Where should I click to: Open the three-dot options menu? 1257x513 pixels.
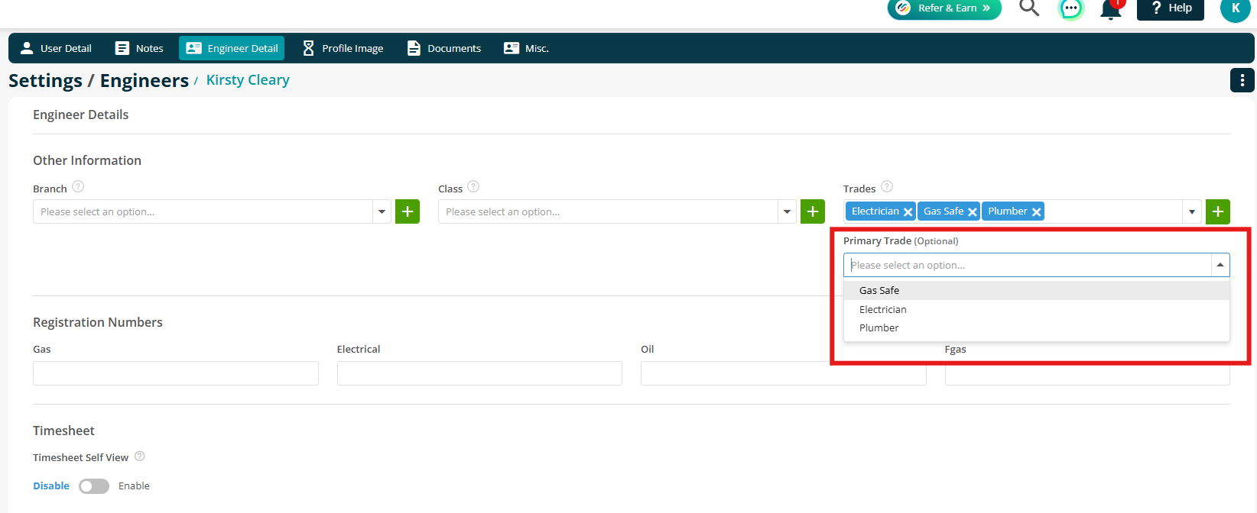(x=1242, y=80)
